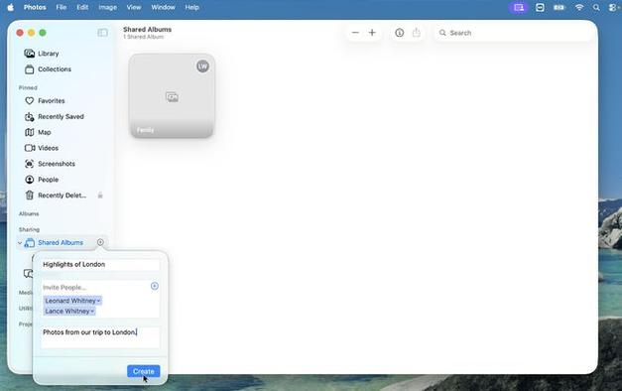Click the Search field

pos(514,33)
